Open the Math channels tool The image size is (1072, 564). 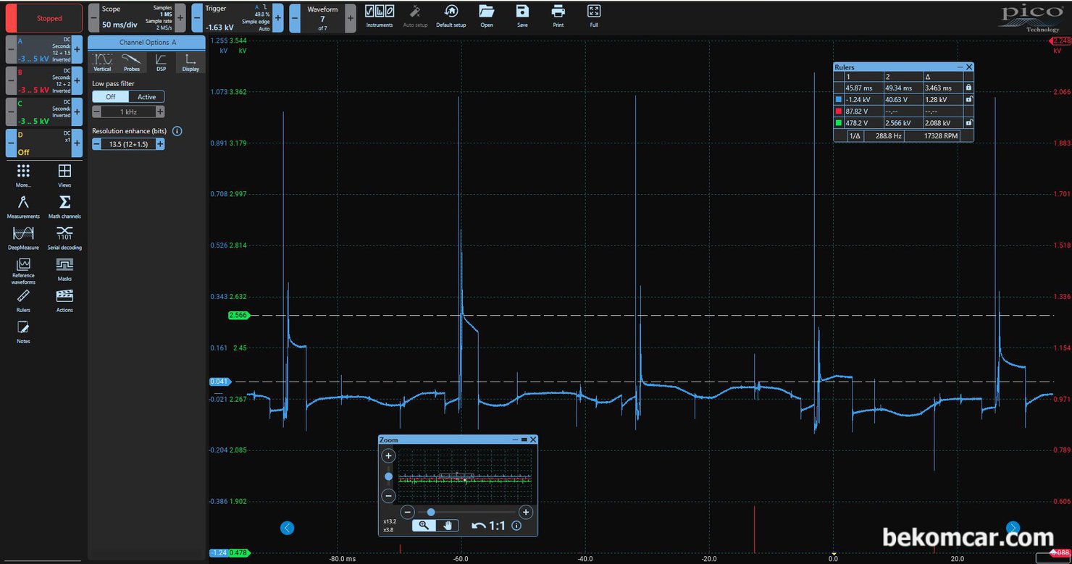click(x=64, y=206)
